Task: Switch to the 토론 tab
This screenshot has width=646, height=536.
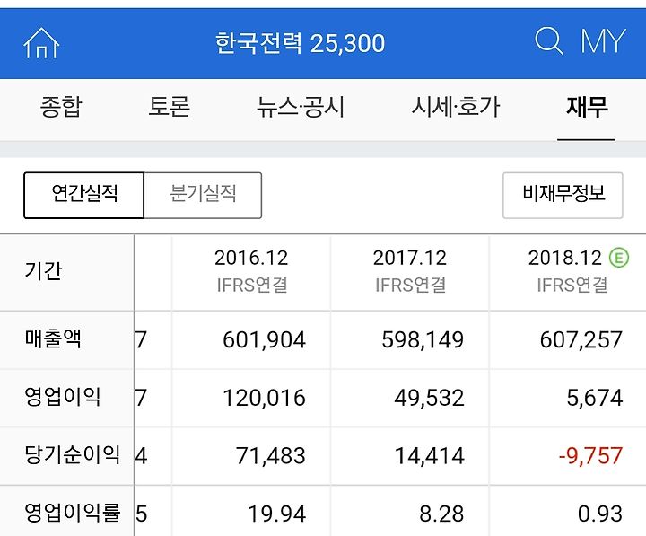Action: pos(169,107)
